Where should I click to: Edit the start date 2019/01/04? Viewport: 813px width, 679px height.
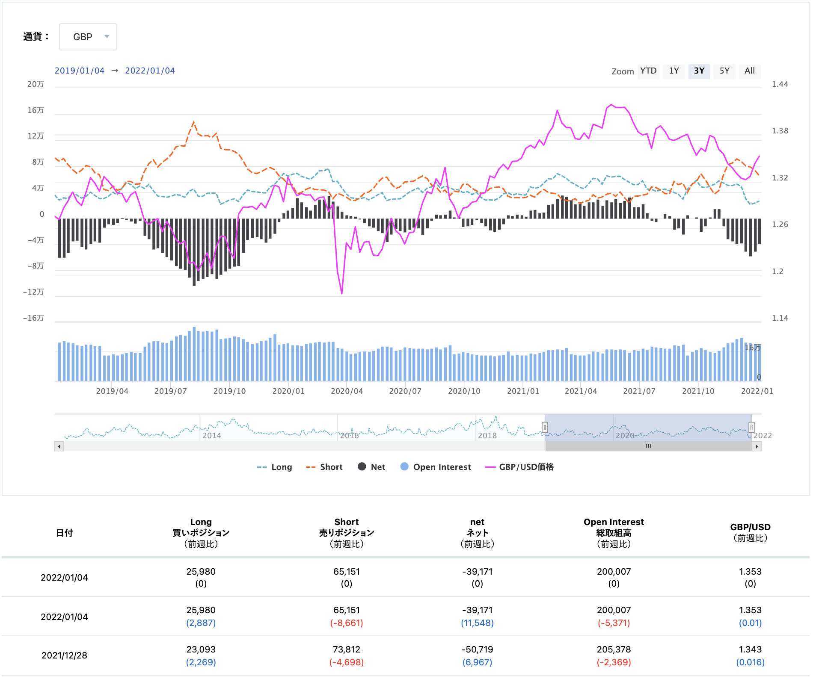pyautogui.click(x=80, y=71)
